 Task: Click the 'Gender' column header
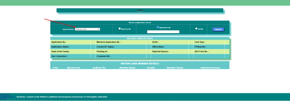coord(151,68)
